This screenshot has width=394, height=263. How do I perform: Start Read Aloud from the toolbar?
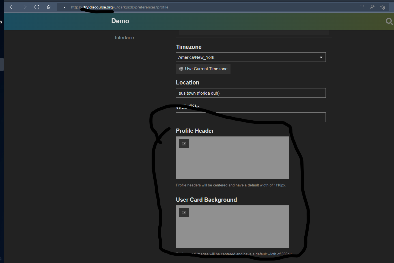tap(372, 7)
